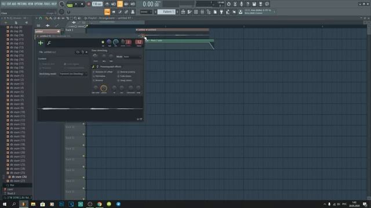Toggle Reverse polarity option

click(126, 72)
